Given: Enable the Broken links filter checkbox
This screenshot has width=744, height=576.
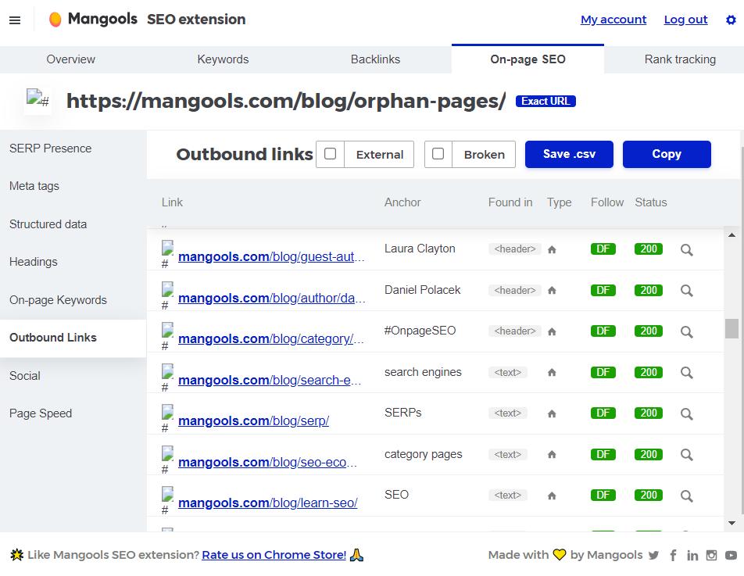Looking at the screenshot, I should [x=438, y=154].
